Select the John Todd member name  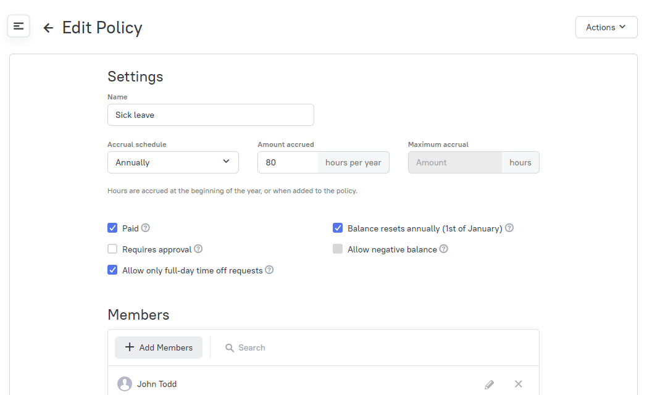click(x=157, y=385)
